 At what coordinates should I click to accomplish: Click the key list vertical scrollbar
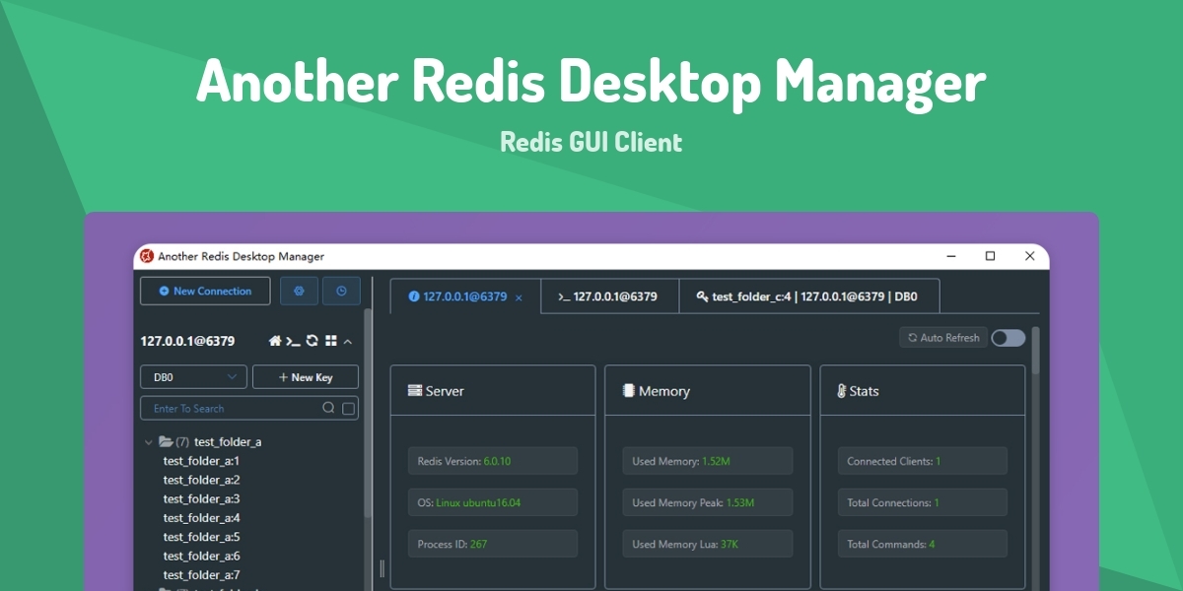[x=369, y=414]
